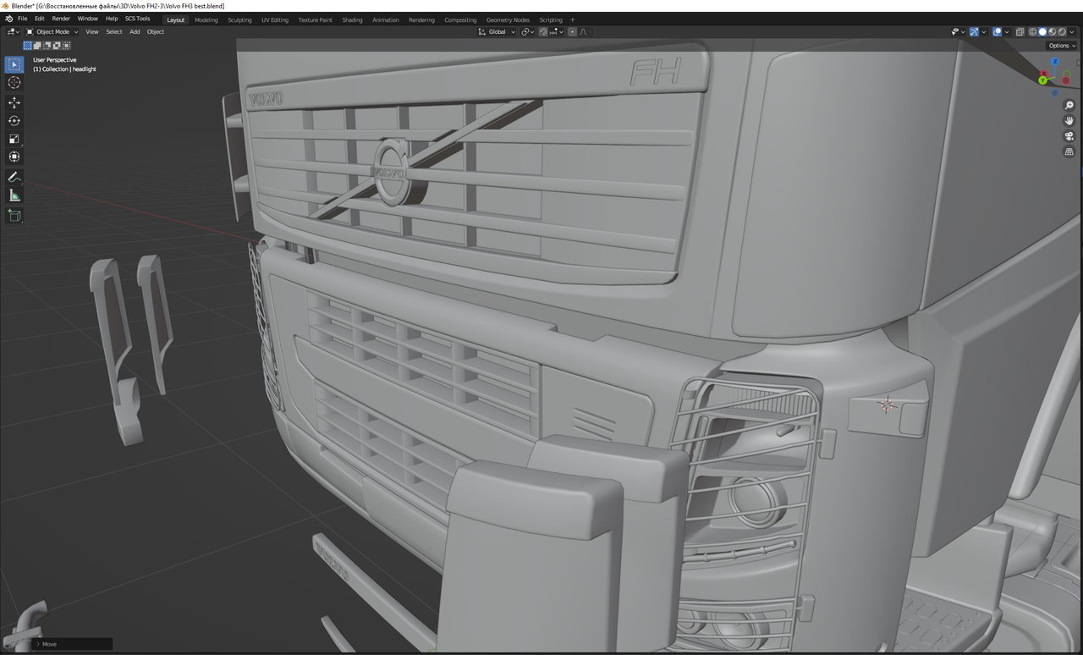Viewport: 1083px width, 655px height.
Task: Select the Scale tool
Action: (14, 139)
